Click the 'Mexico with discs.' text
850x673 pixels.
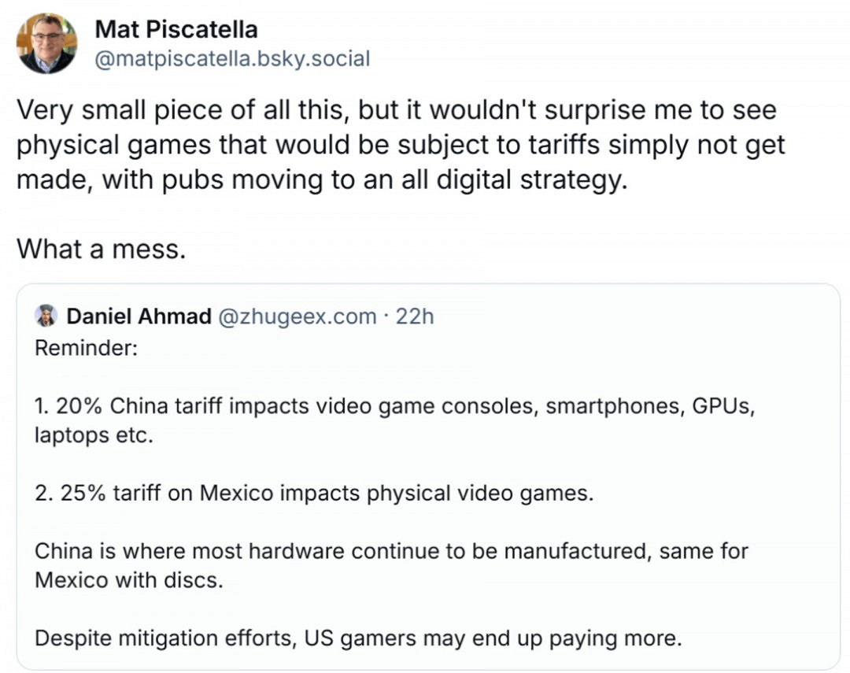[x=129, y=580]
